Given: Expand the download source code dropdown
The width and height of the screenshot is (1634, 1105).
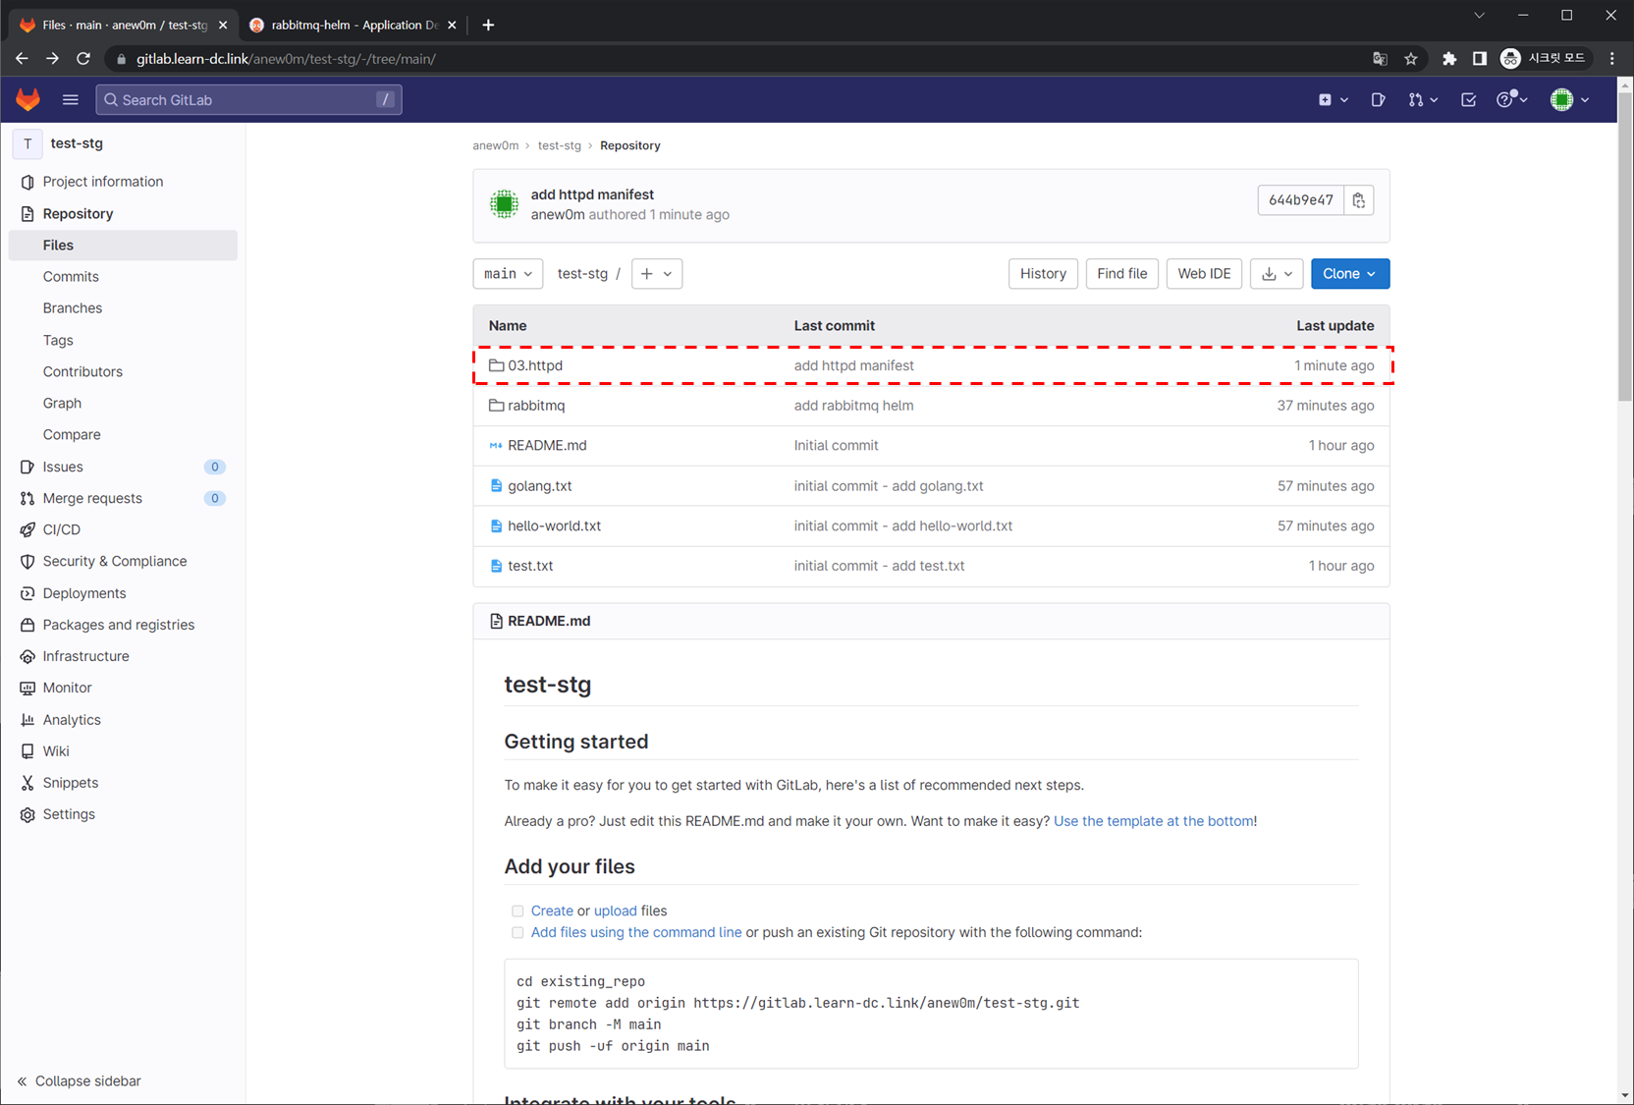Looking at the screenshot, I should tap(1277, 274).
